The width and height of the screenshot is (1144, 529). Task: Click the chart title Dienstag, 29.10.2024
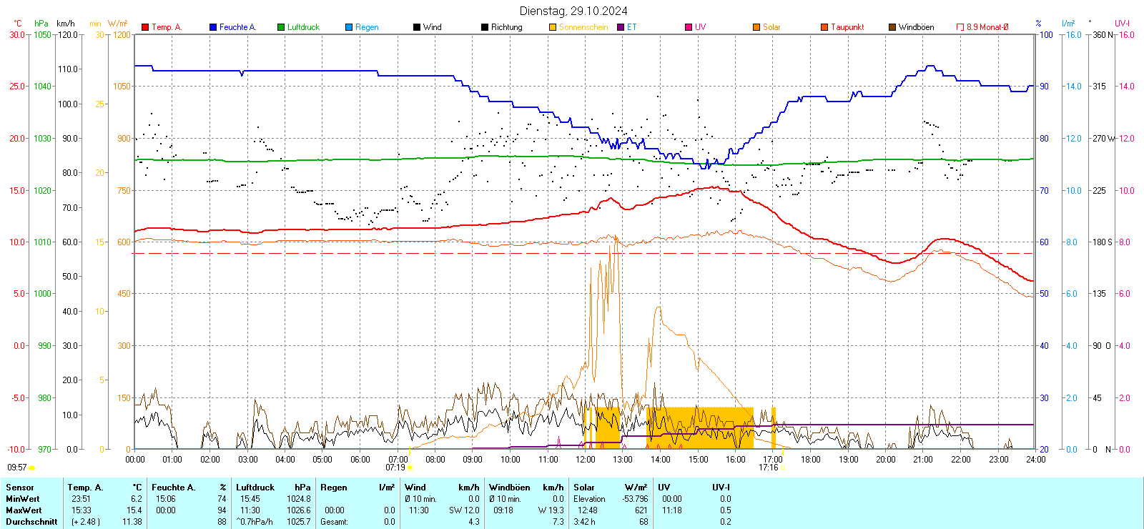click(x=573, y=11)
